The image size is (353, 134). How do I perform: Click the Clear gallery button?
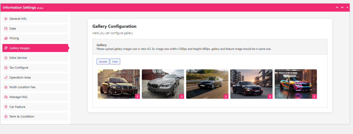click(115, 62)
